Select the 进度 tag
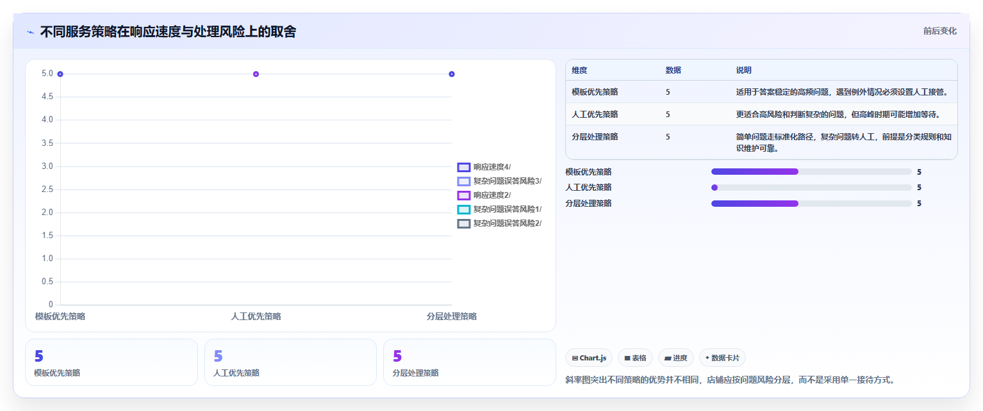This screenshot has width=983, height=411. [675, 358]
